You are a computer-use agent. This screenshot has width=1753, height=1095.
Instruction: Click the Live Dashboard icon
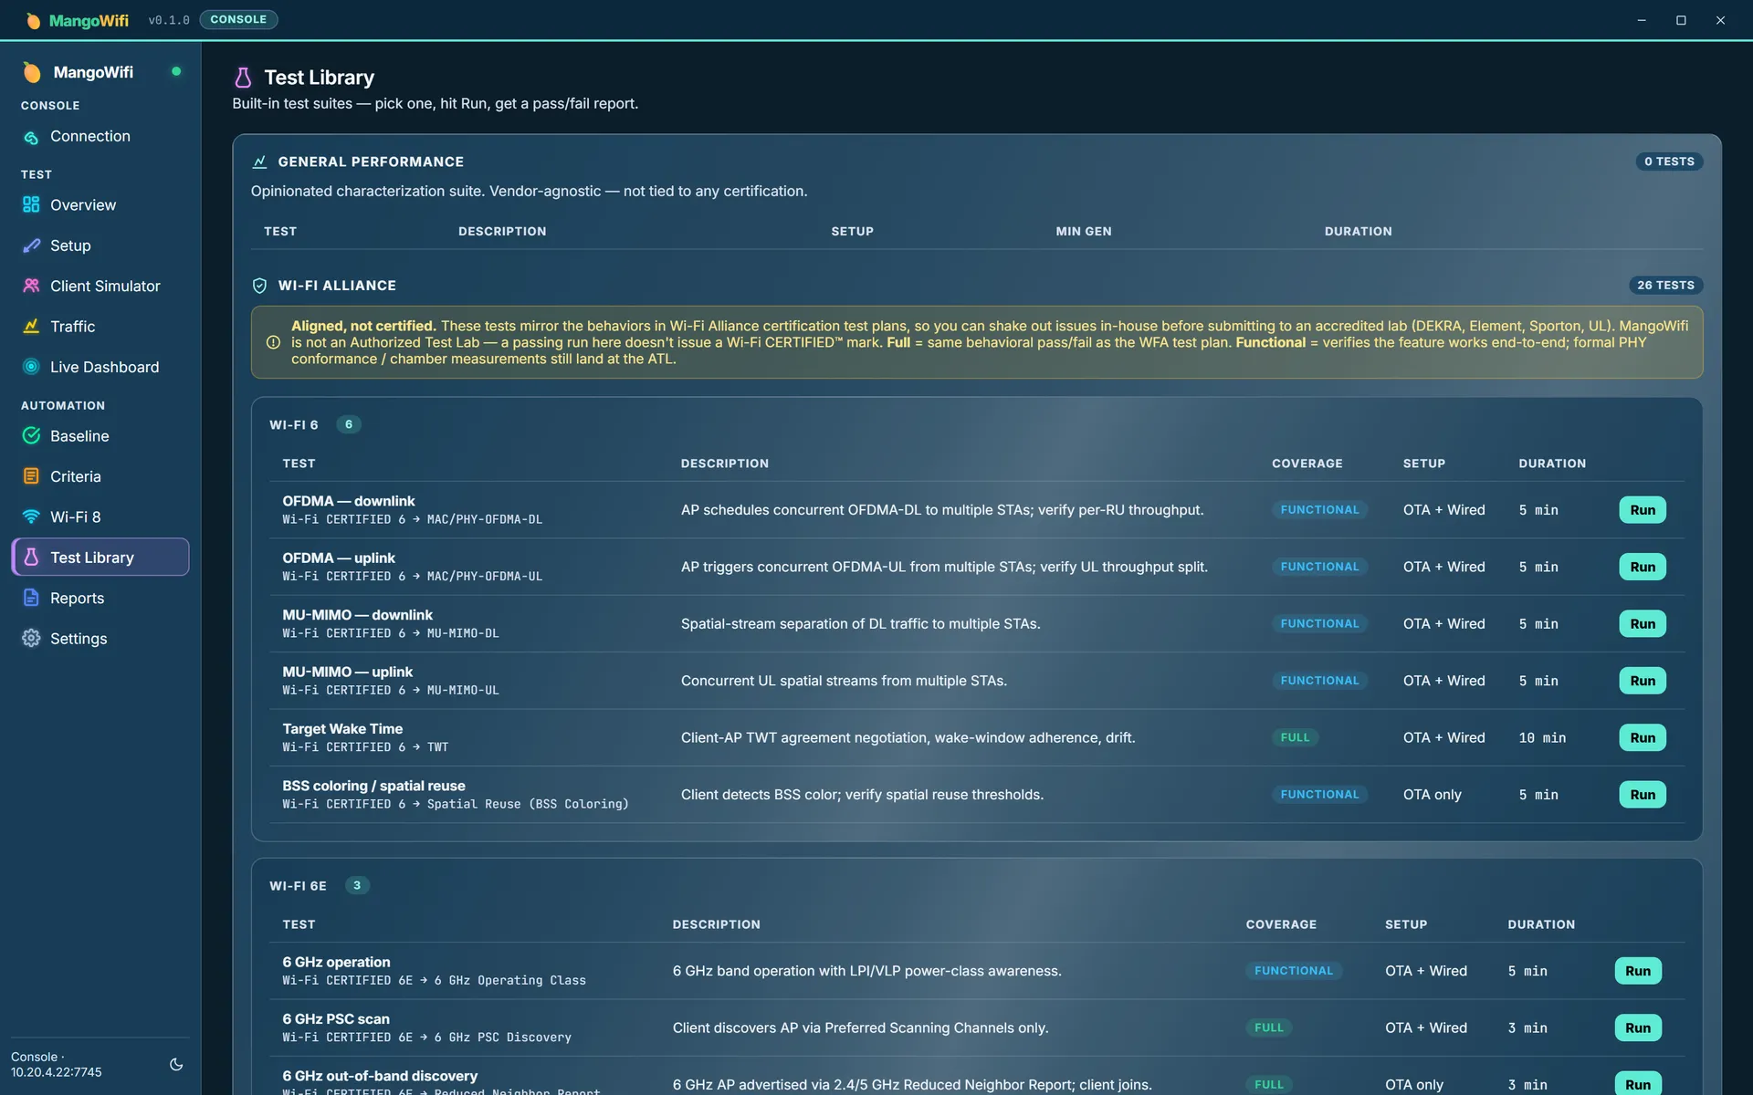click(31, 367)
